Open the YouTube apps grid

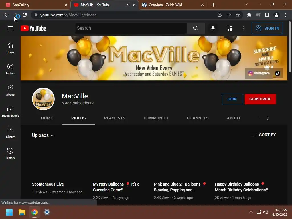(x=230, y=28)
